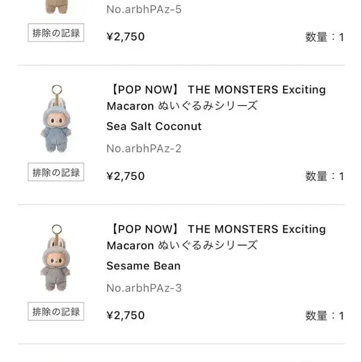Click the Sea Salt Coconut plush thumbnail
The image size is (362, 362).
pos(55,122)
